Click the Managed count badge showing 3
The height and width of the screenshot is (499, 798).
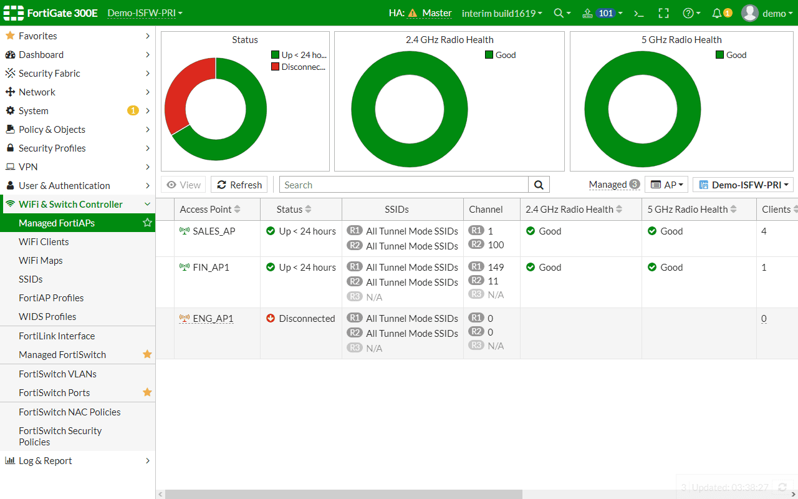tap(634, 185)
